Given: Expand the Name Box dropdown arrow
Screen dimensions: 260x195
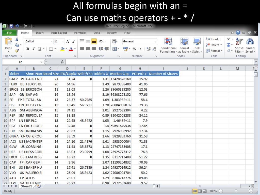Looking at the screenshot, I should coord(41,62).
